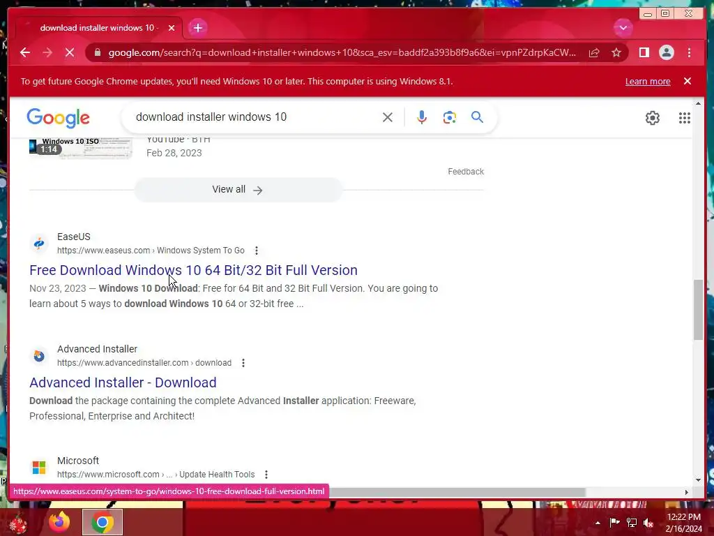Click the Google logo

tap(59, 117)
